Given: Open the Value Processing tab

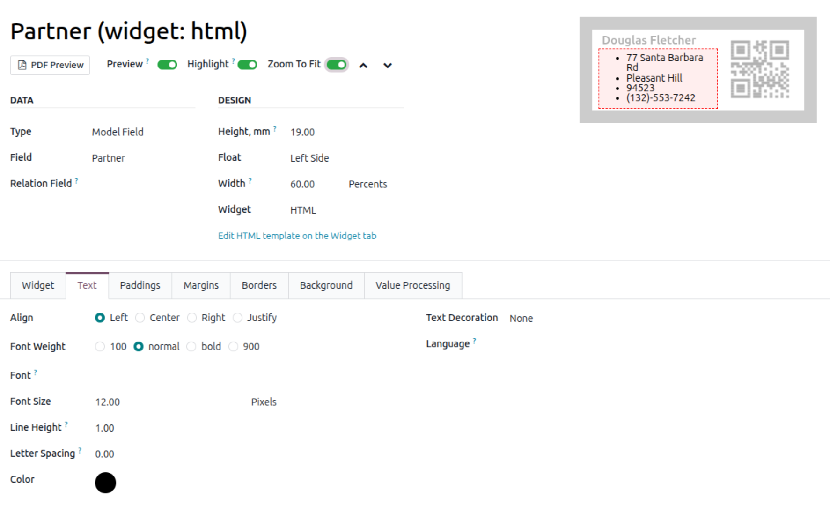Looking at the screenshot, I should [412, 285].
